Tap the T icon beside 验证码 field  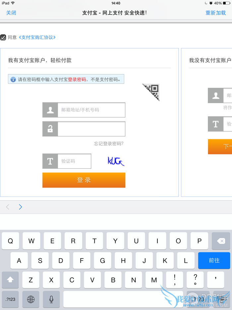click(x=50, y=161)
